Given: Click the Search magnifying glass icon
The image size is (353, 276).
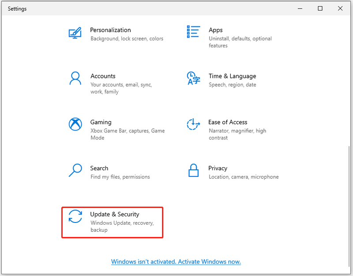Looking at the screenshot, I should pos(75,170).
